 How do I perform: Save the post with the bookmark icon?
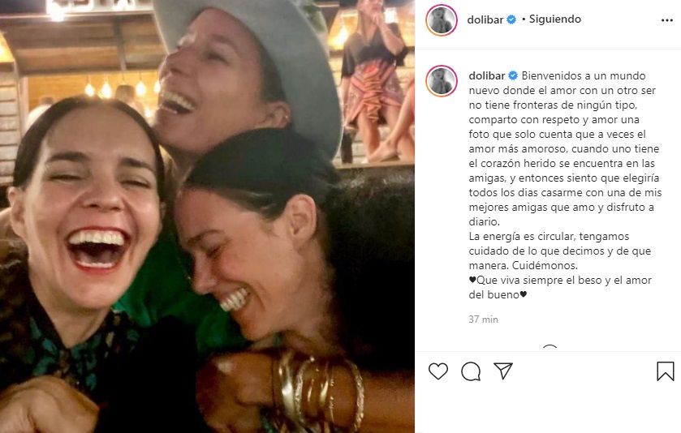tap(665, 371)
